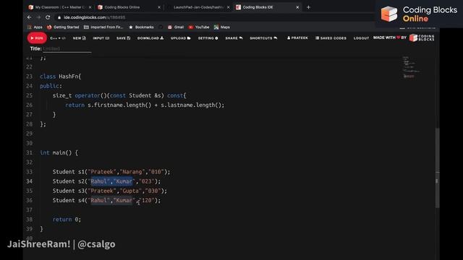Click the site lock icon

59,17
